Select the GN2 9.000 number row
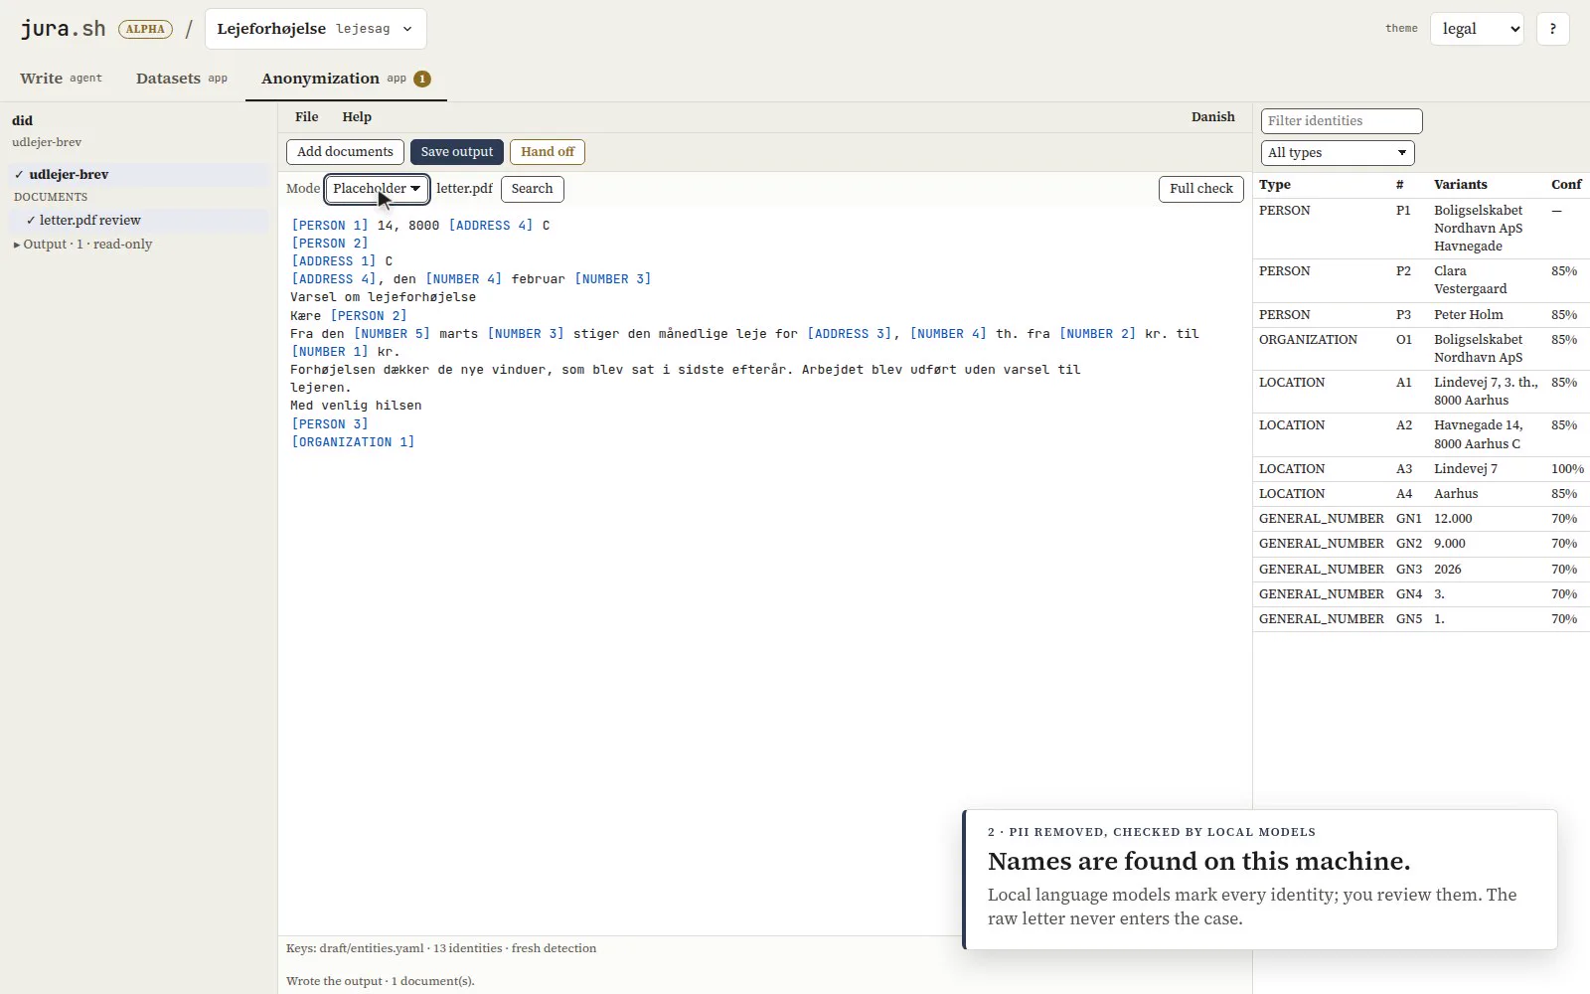This screenshot has width=1590, height=994. click(1421, 544)
